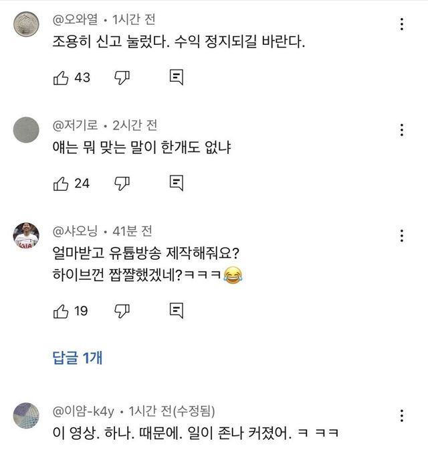428x454 pixels.
Task: Reply to @저기로's comment
Action: point(177,182)
